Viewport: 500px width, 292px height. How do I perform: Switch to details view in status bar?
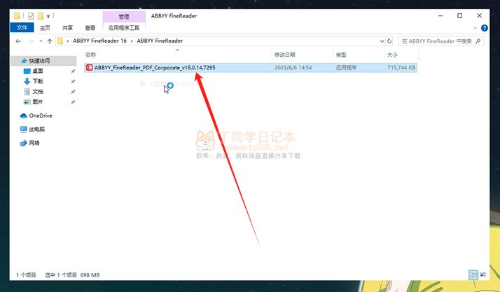tap(473, 274)
